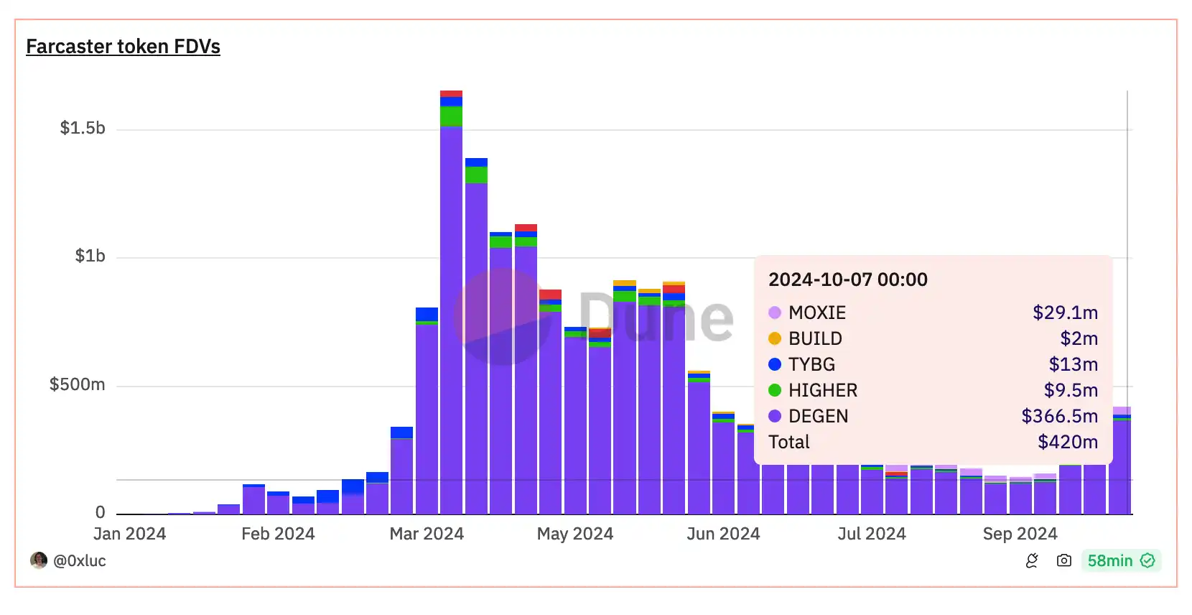The image size is (1192, 615).
Task: Click the plug-shaped API icon
Action: point(1032,560)
